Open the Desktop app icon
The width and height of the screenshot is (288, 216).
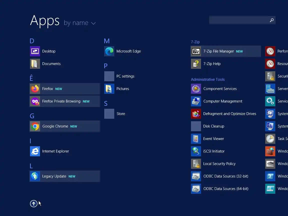35,51
